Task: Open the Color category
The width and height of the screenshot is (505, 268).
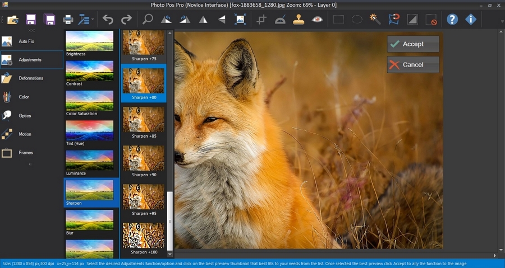Action: pyautogui.click(x=31, y=97)
